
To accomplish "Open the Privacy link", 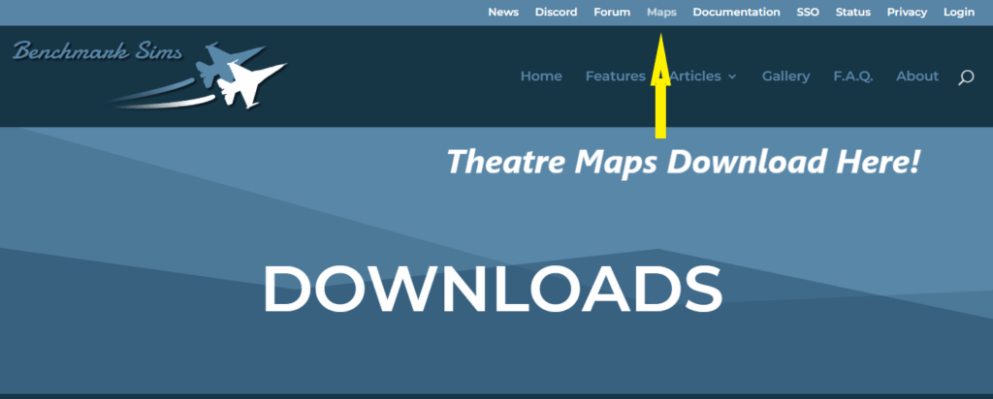I will coord(907,12).
